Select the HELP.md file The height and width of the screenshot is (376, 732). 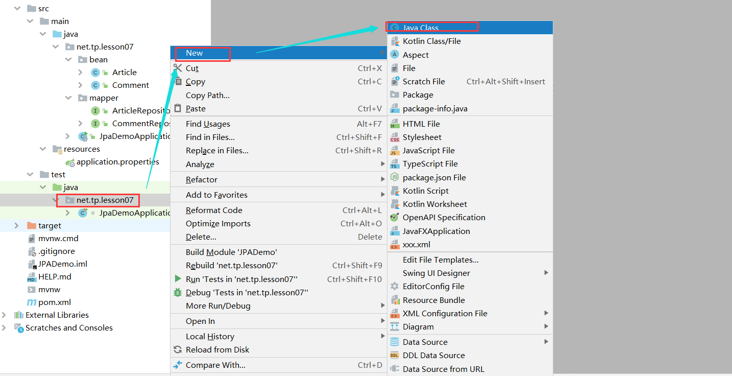coord(55,276)
